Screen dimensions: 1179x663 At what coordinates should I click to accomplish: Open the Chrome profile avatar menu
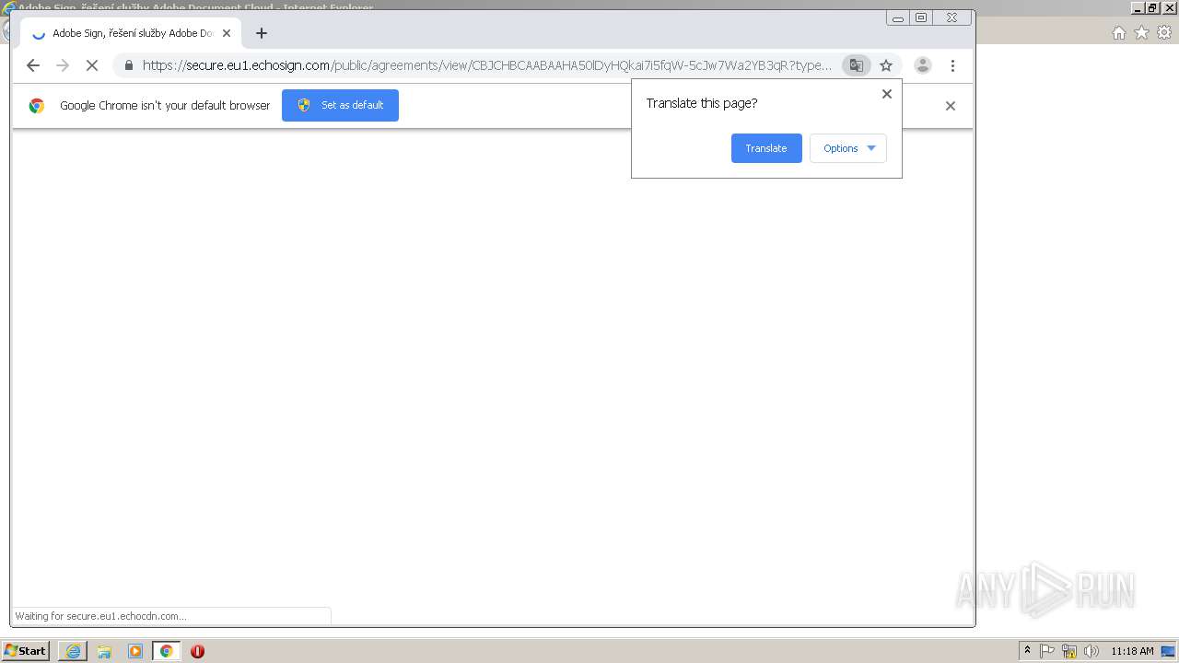point(922,65)
